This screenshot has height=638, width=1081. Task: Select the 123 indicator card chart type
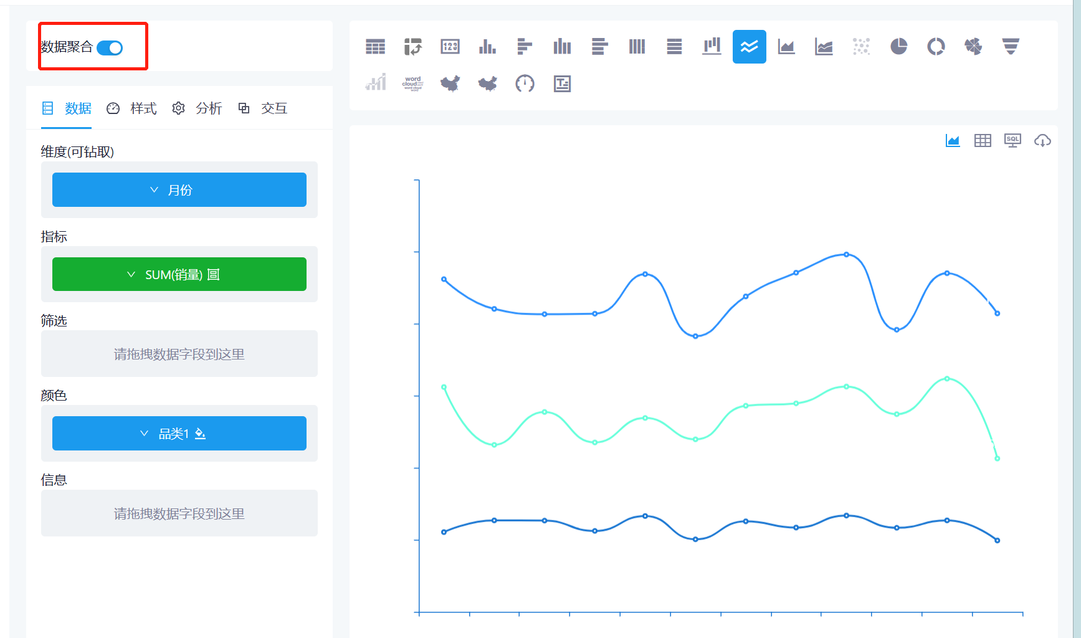450,46
